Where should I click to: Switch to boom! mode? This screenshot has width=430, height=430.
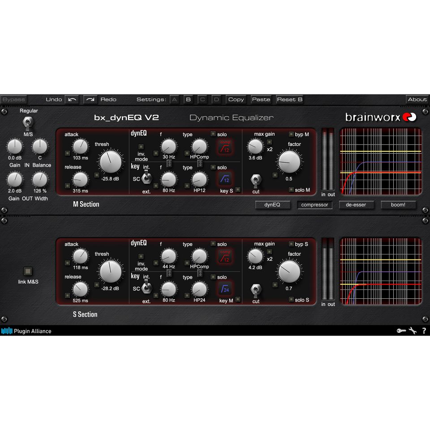point(398,205)
